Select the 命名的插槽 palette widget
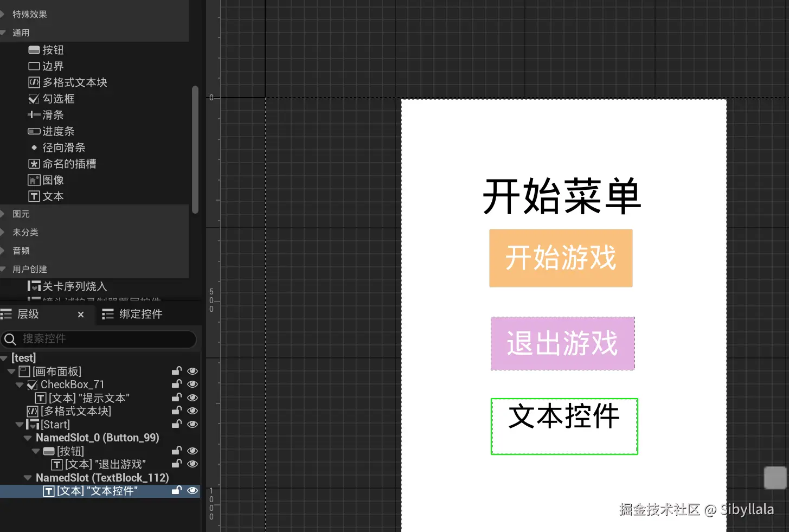This screenshot has height=532, width=789. coord(62,164)
